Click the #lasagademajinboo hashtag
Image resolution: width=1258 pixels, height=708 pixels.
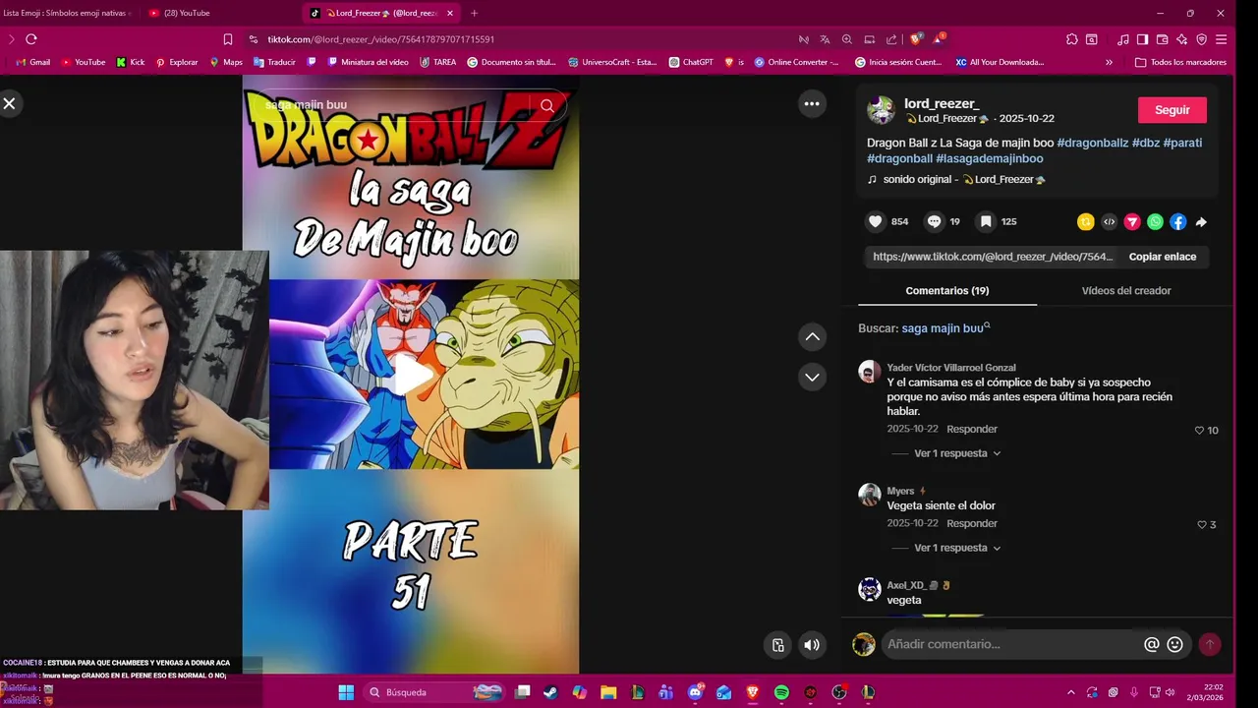pyautogui.click(x=989, y=158)
